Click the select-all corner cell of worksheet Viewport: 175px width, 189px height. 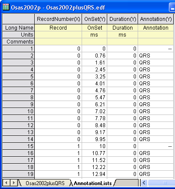pos(19,19)
